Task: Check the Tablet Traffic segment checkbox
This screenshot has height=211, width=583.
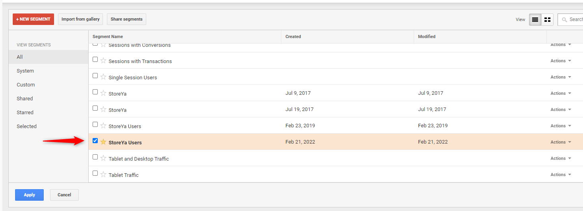Action: [x=95, y=173]
